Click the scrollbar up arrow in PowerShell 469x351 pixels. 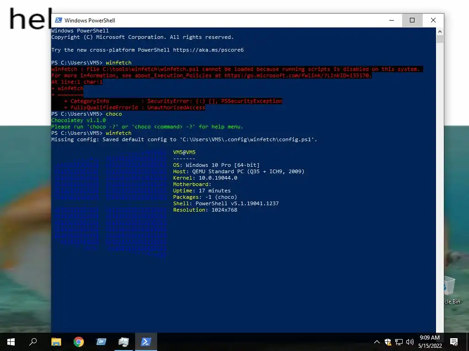[440, 32]
